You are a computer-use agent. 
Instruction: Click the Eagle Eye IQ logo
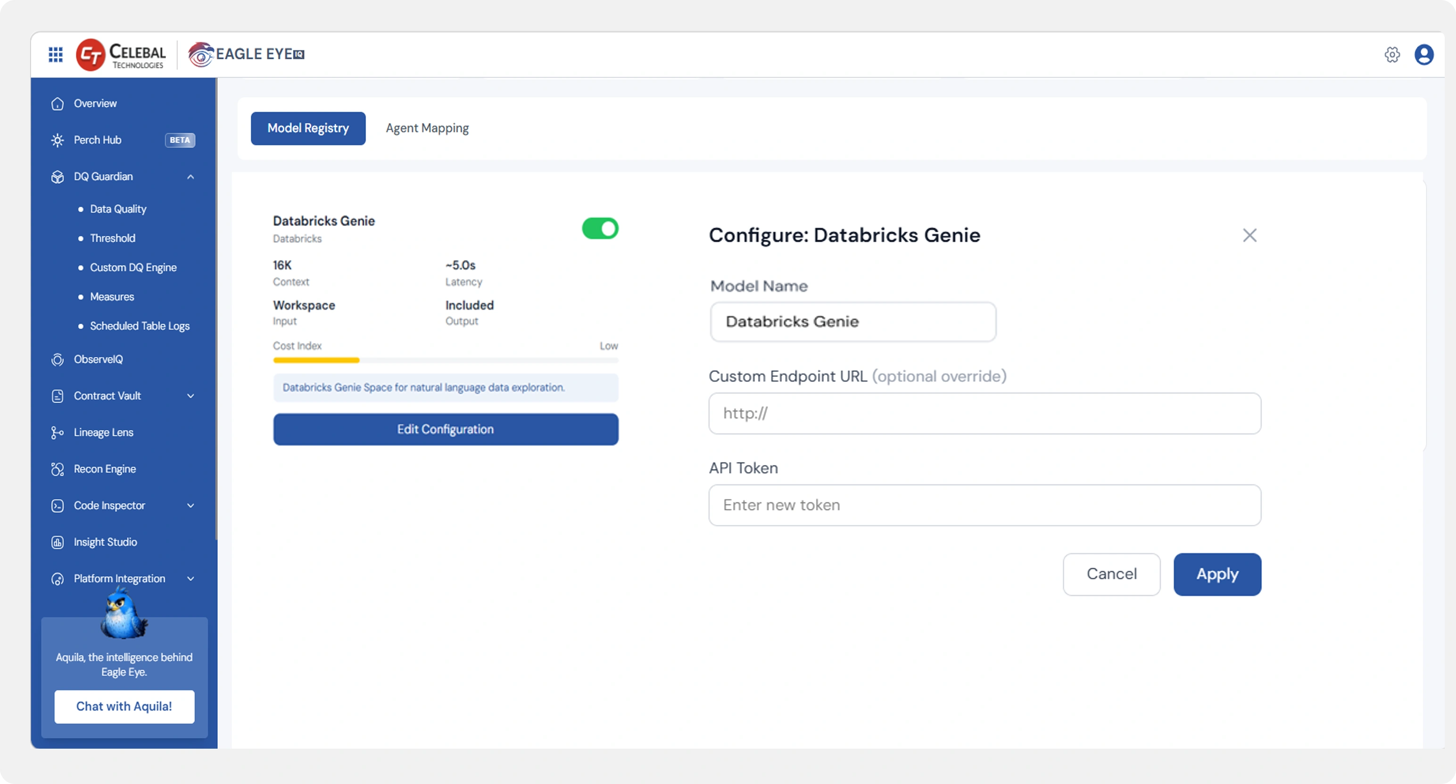pos(247,54)
